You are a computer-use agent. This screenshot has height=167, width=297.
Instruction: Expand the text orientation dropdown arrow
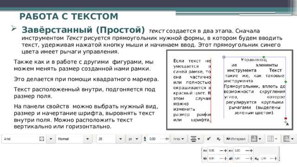276,139
